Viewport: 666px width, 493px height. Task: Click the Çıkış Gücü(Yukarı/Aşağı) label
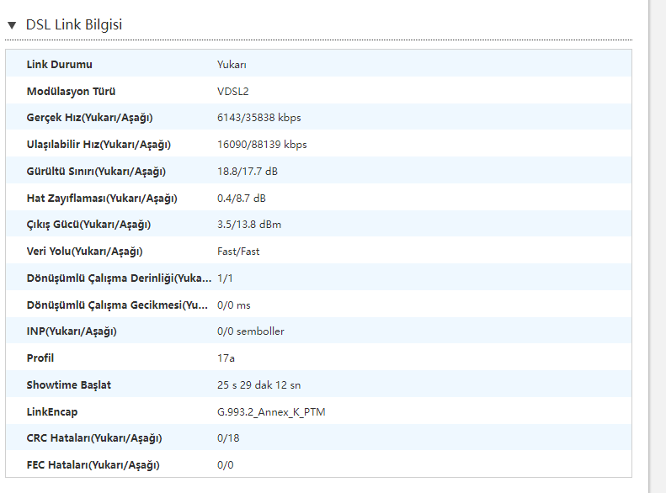[x=88, y=225]
